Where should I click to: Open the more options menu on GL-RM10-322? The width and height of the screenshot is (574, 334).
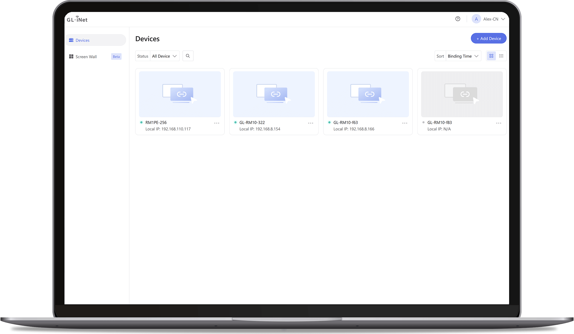point(311,123)
